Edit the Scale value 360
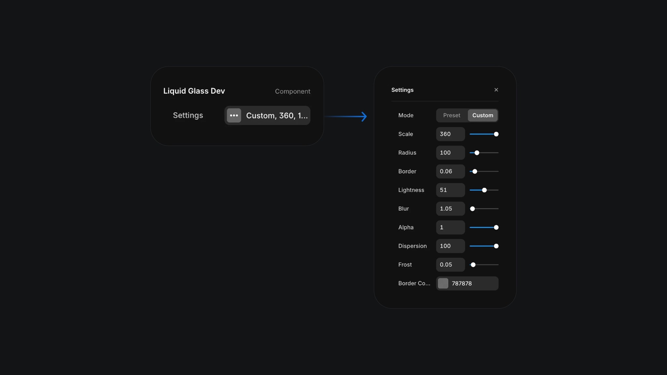Screen dimensions: 667x375 pyautogui.click(x=450, y=134)
